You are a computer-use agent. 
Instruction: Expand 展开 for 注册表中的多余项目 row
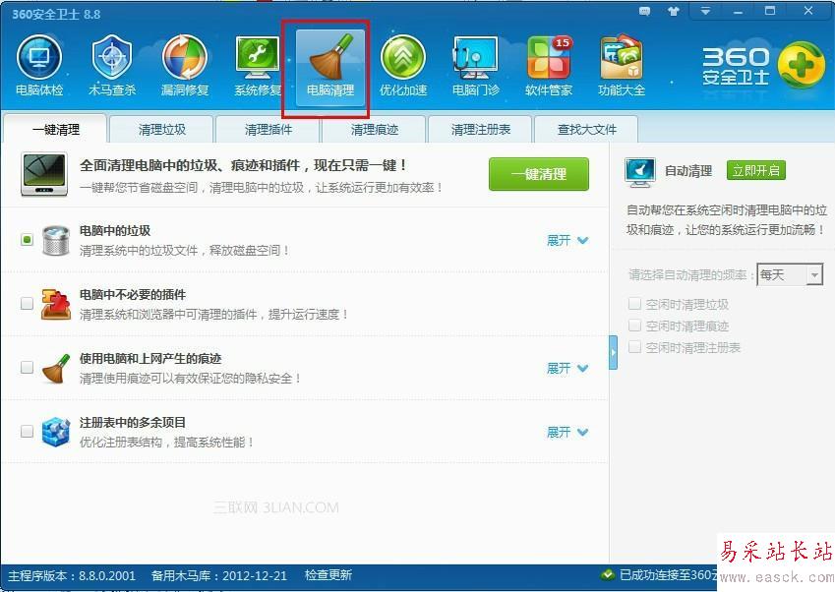click(x=567, y=432)
